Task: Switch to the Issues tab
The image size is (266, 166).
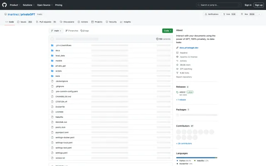Action: pyautogui.click(x=25, y=22)
